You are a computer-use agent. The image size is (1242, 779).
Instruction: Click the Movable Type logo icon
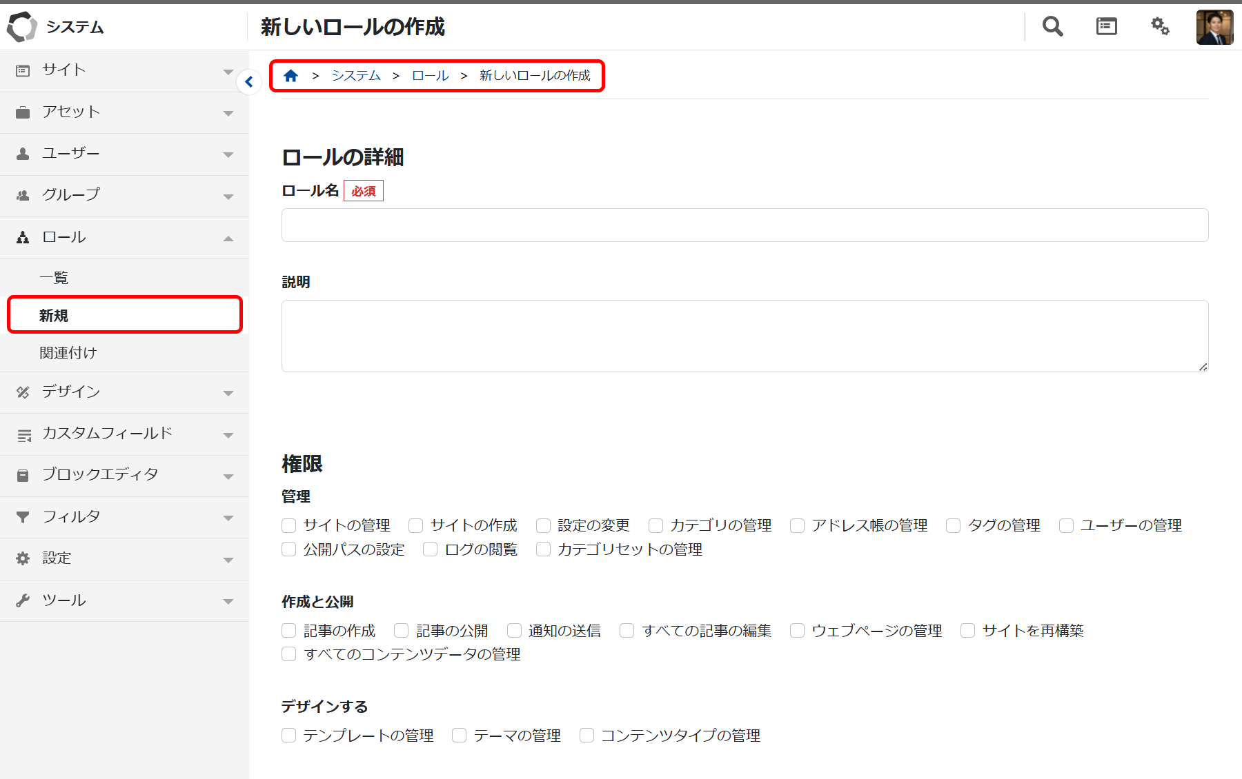(x=22, y=27)
